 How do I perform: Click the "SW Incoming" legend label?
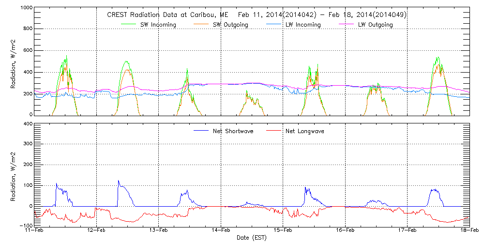[158, 25]
